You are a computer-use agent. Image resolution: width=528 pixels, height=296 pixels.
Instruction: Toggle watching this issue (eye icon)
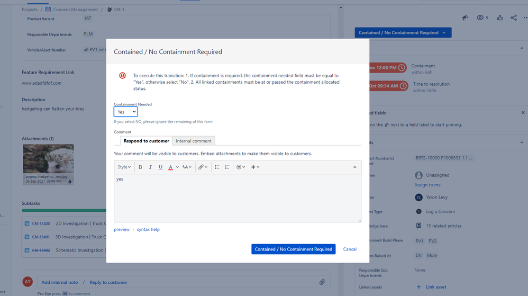click(480, 17)
